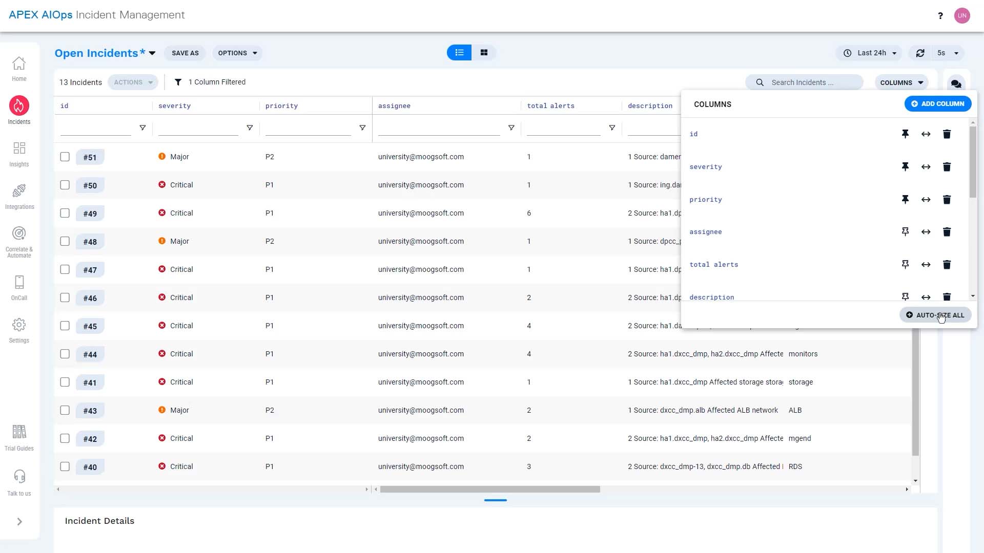Open incident #46 id chip
This screenshot has height=553, width=984.
pyautogui.click(x=90, y=298)
